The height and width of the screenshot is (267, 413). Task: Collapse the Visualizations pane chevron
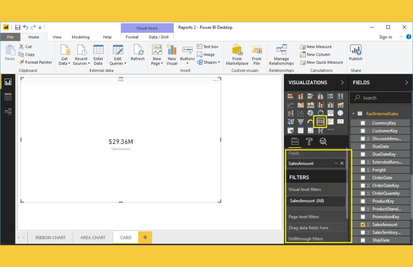(x=342, y=82)
